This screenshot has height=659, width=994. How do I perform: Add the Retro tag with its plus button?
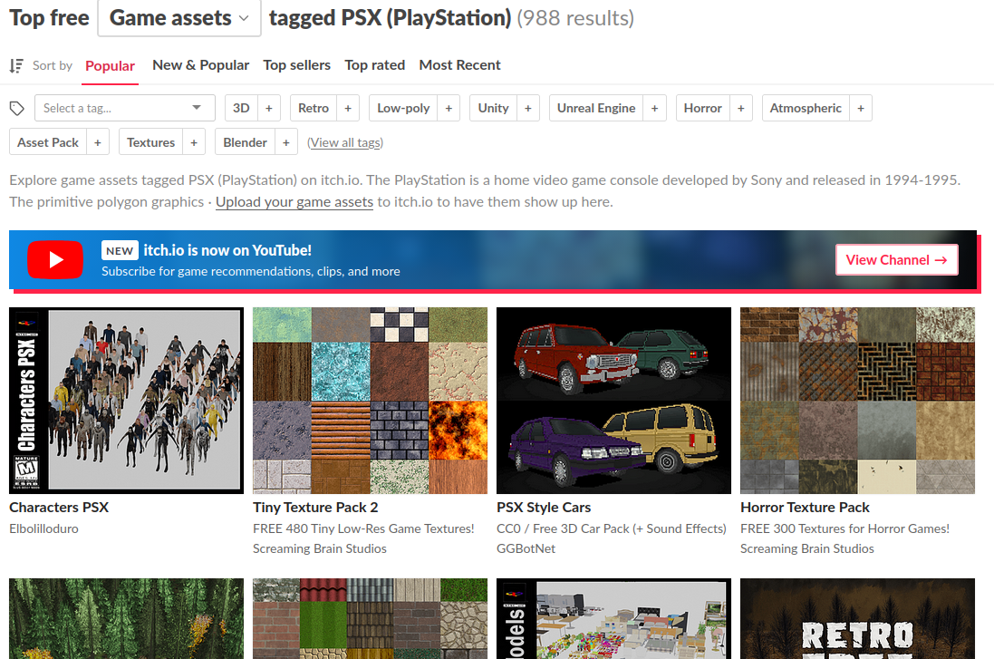click(348, 108)
